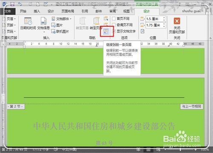Expand the Page Number (页码) dropdown
The height and width of the screenshot is (153, 213).
(9, 31)
